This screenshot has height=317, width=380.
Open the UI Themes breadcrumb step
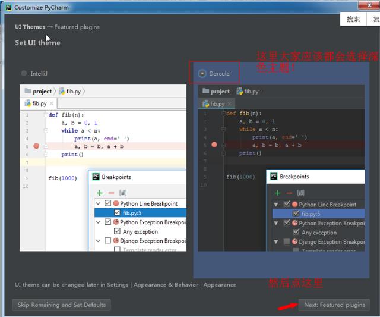pyautogui.click(x=30, y=27)
